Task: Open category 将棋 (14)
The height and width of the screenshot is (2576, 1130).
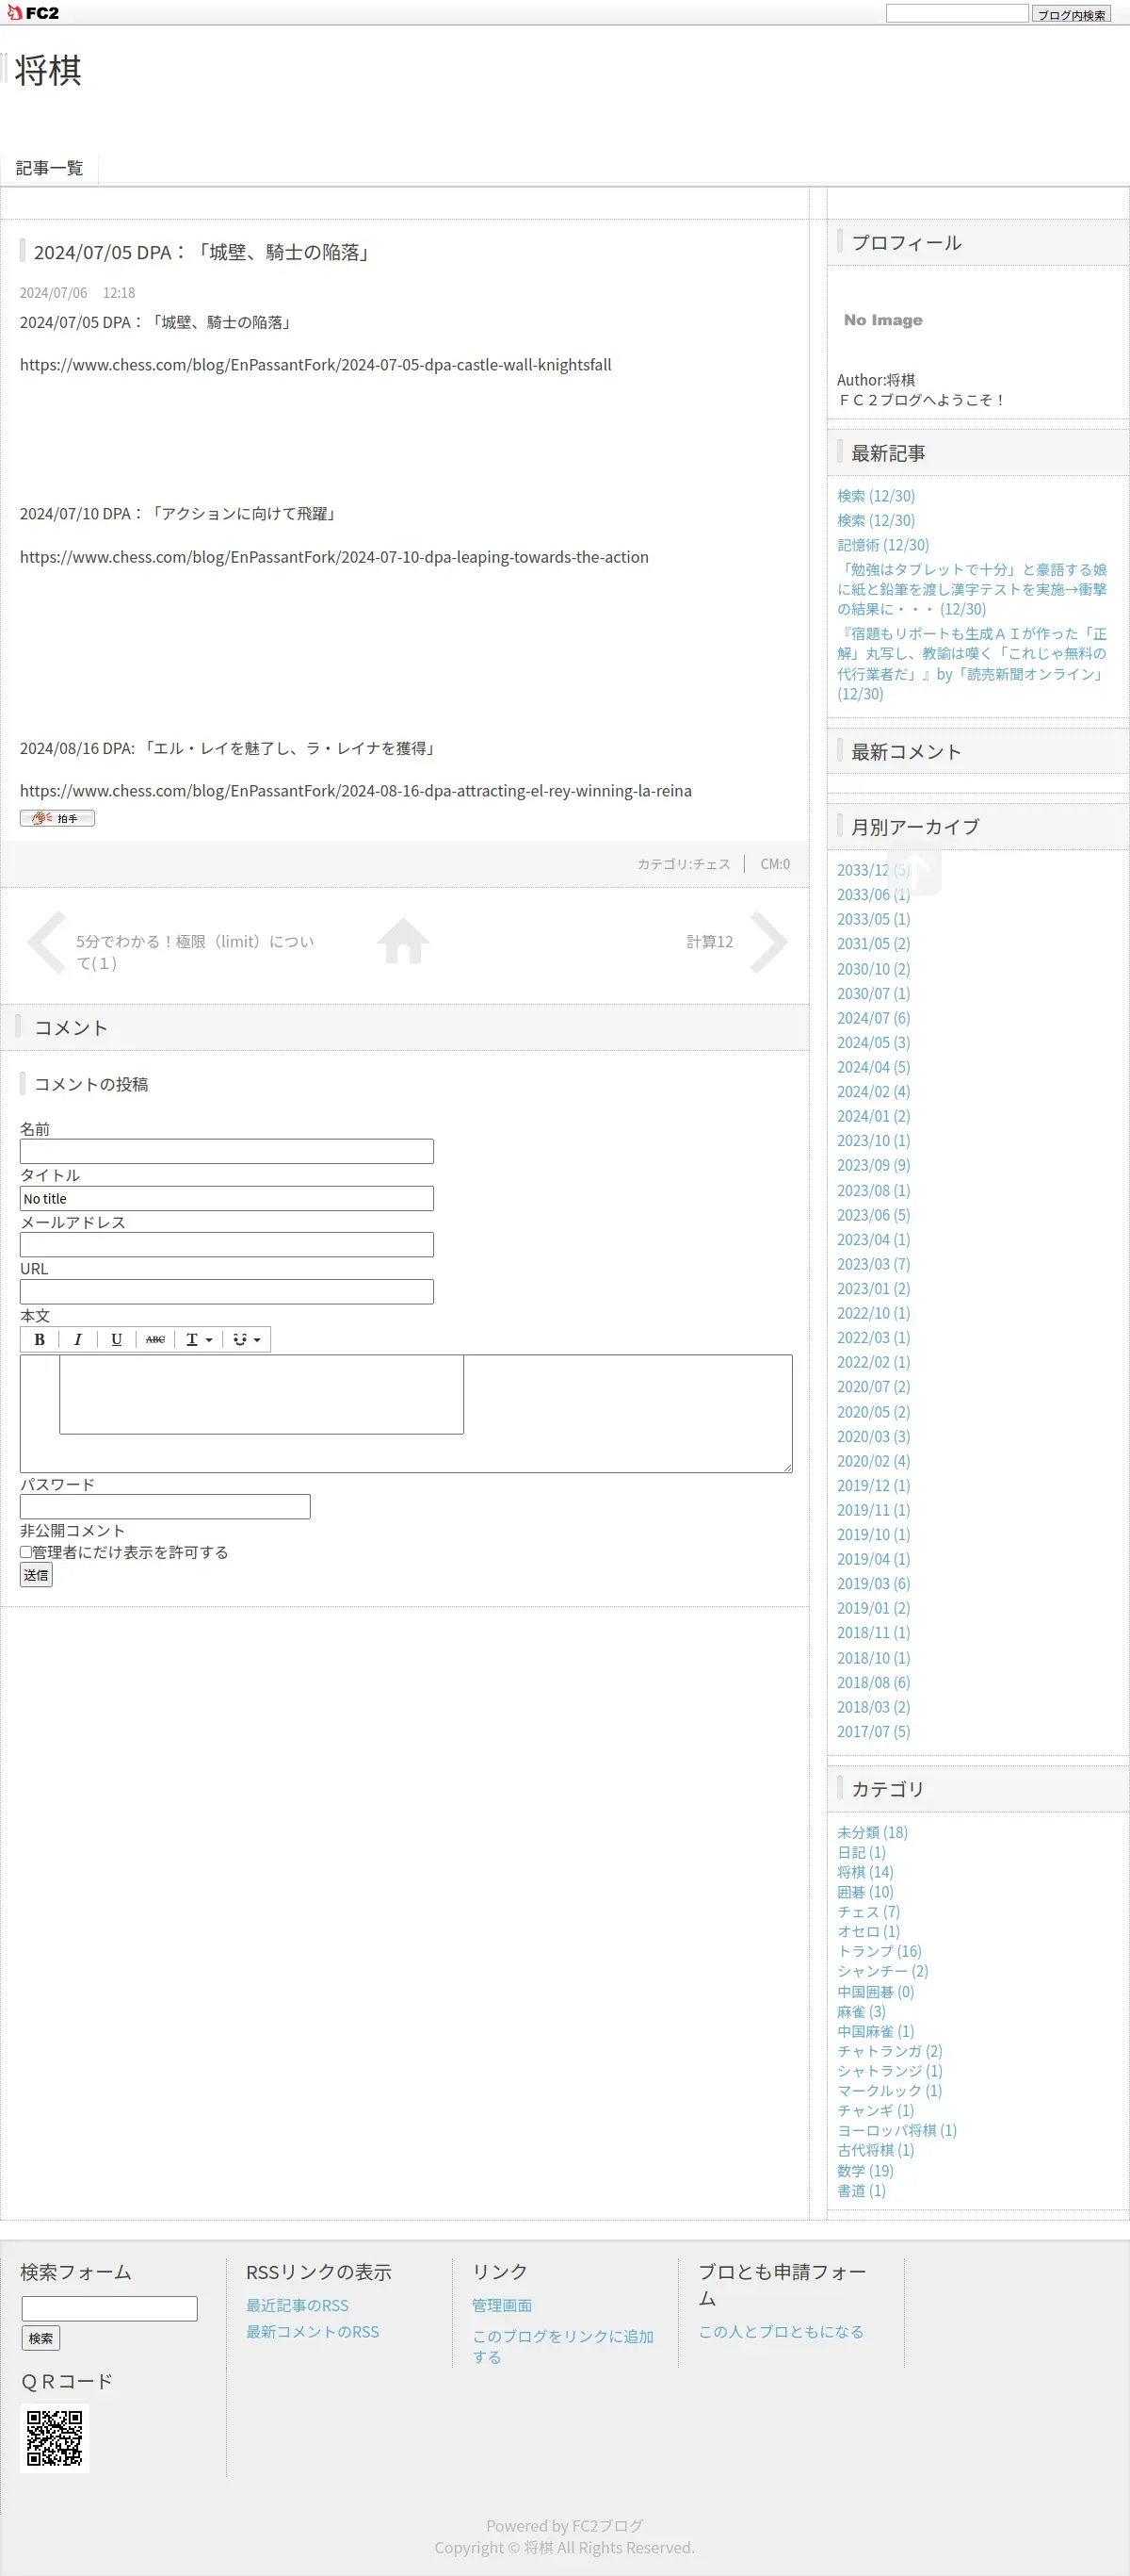Action: point(865,1872)
